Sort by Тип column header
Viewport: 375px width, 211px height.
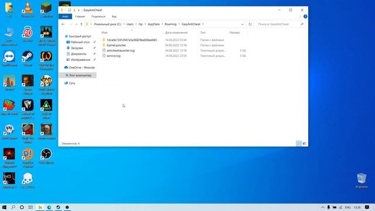click(x=203, y=33)
